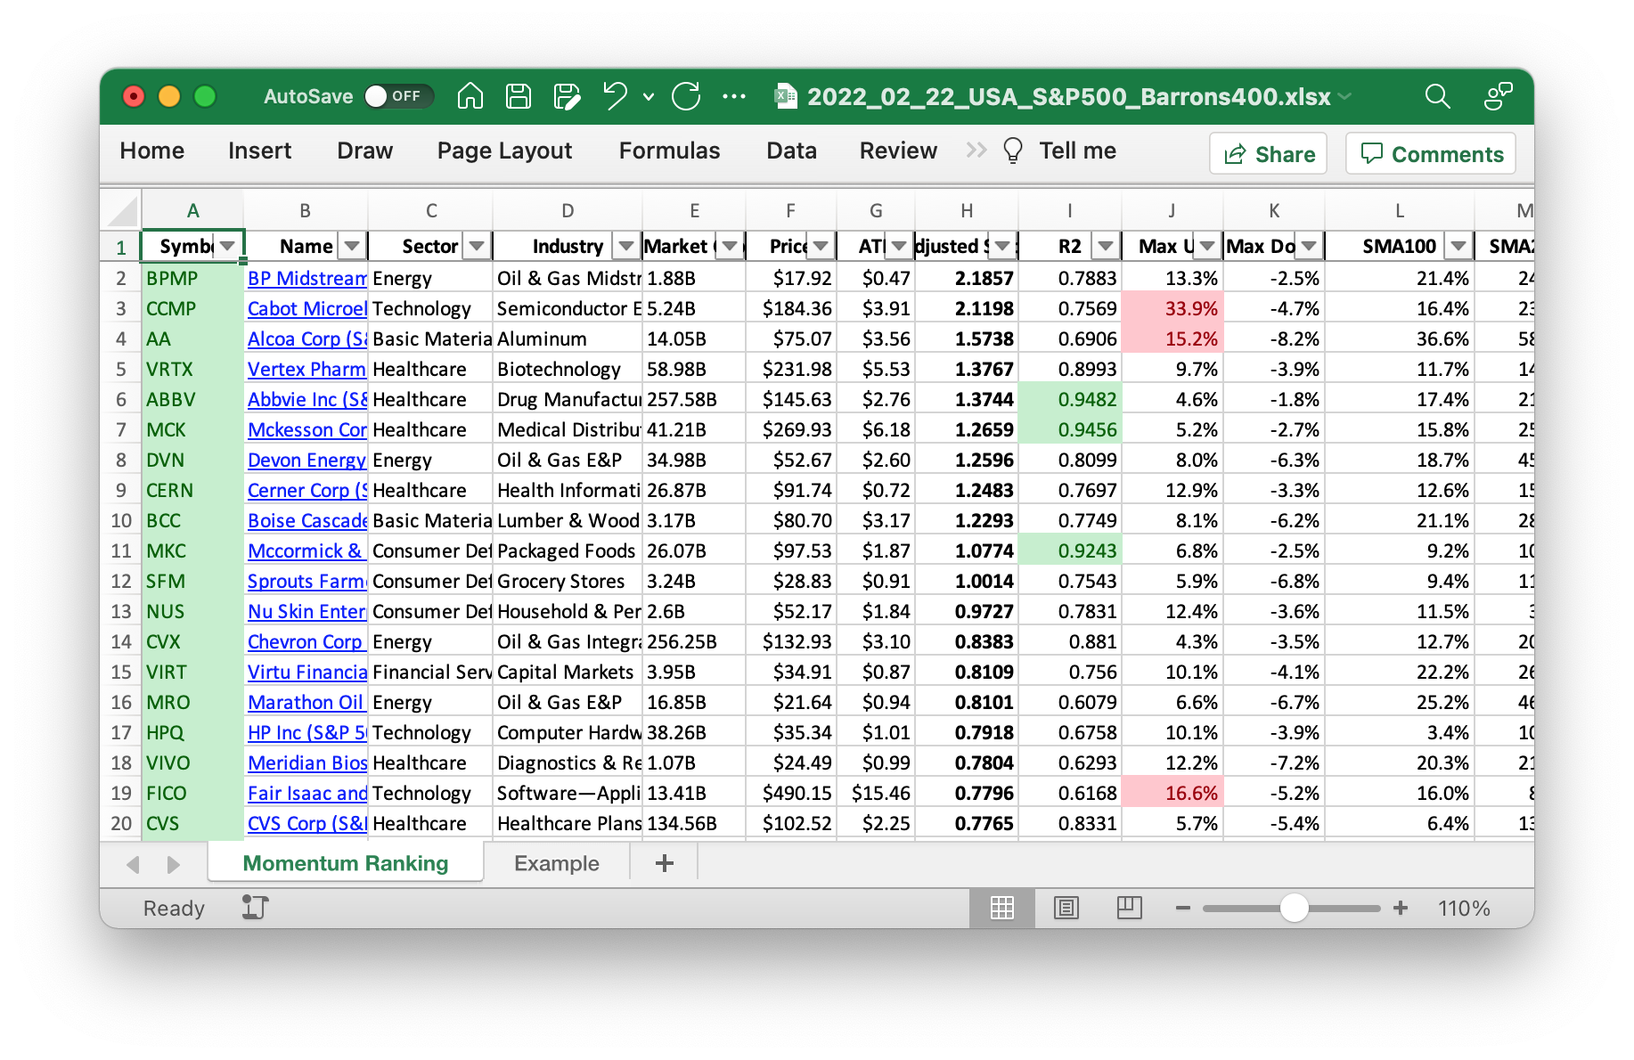This screenshot has width=1634, height=1060.
Task: Switch to Page Break Preview view
Action: 1129,908
